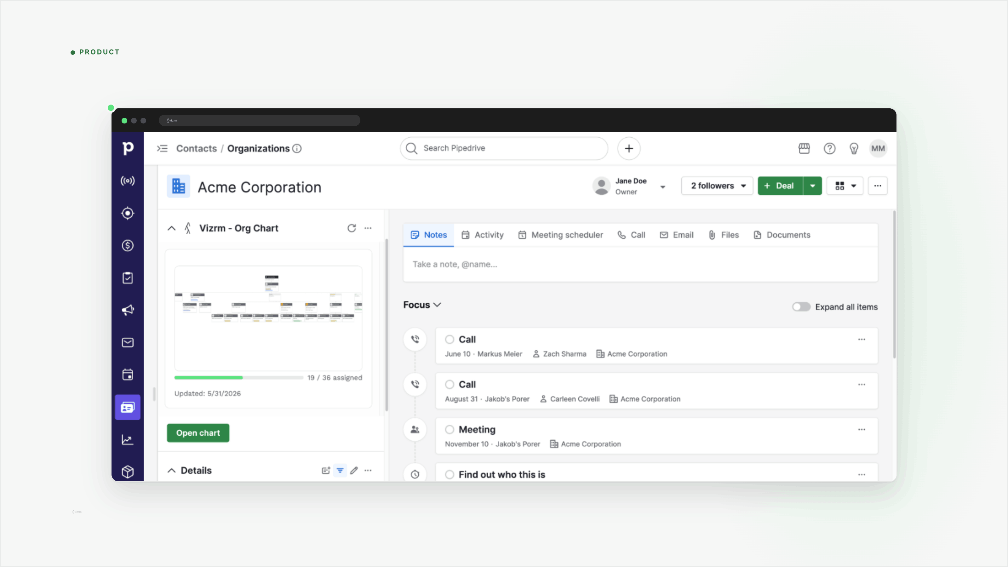Open more options for Meeting activity
The width and height of the screenshot is (1008, 567).
(862, 430)
